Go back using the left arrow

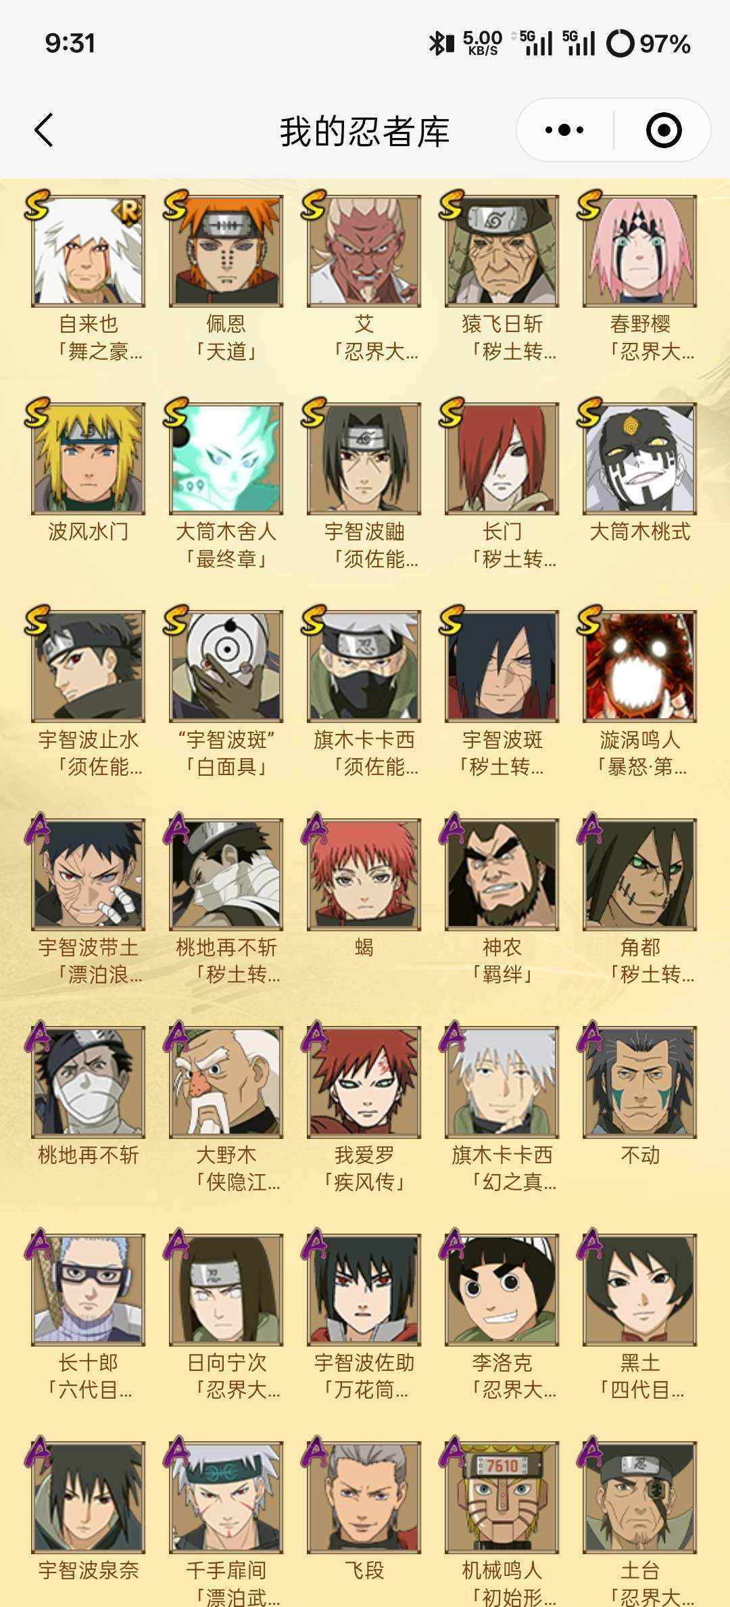[44, 130]
